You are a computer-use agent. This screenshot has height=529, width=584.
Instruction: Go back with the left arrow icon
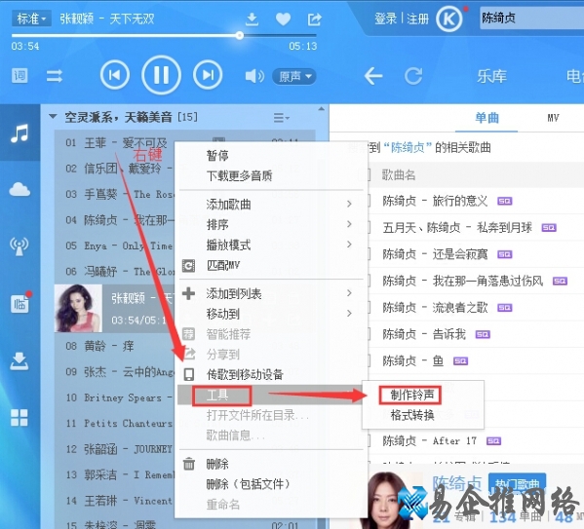[x=373, y=76]
